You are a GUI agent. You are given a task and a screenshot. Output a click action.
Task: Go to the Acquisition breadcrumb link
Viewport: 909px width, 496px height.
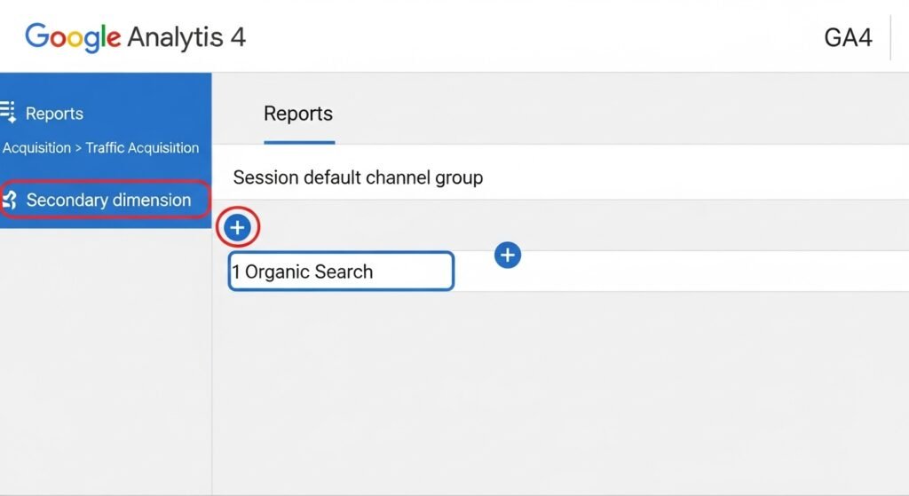point(36,148)
